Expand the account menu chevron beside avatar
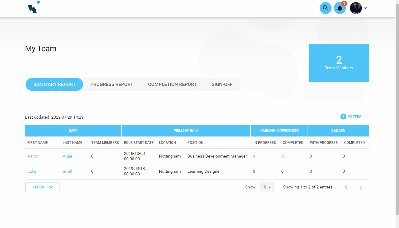The width and height of the screenshot is (399, 228). (365, 8)
